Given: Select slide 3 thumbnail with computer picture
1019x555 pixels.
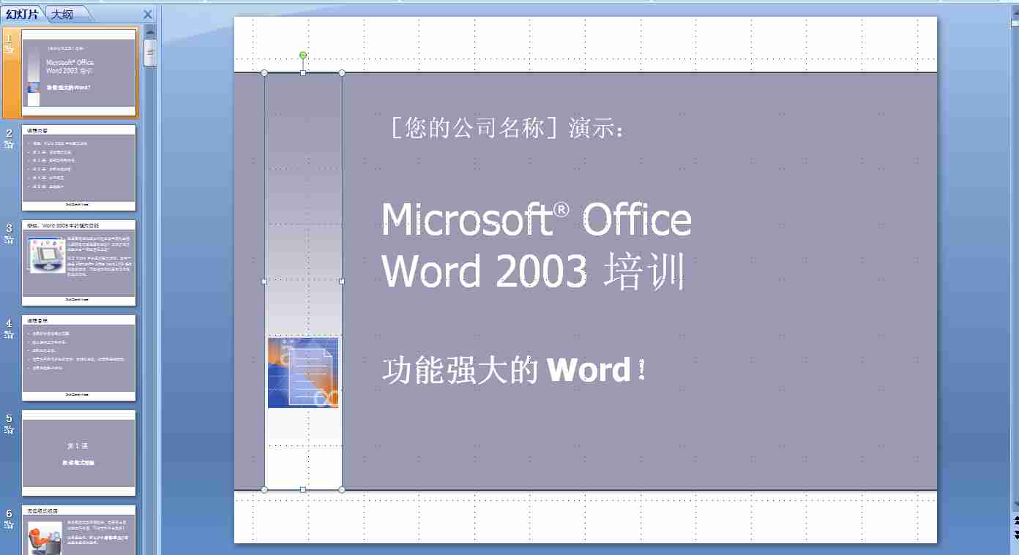Looking at the screenshot, I should pos(79,263).
